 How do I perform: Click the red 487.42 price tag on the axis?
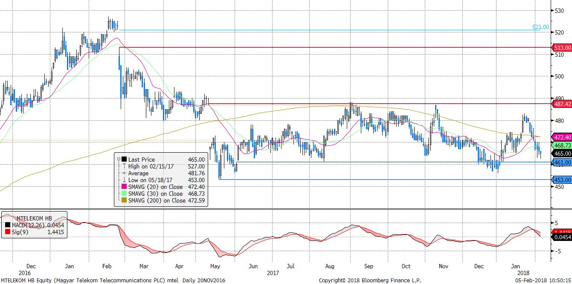[561, 104]
